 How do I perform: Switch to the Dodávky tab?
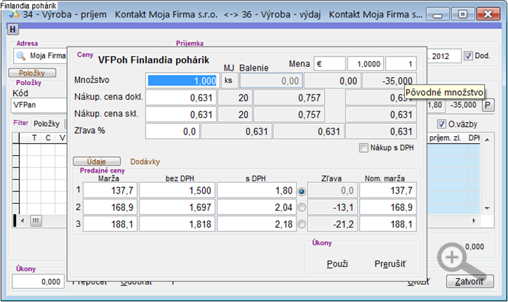(145, 162)
